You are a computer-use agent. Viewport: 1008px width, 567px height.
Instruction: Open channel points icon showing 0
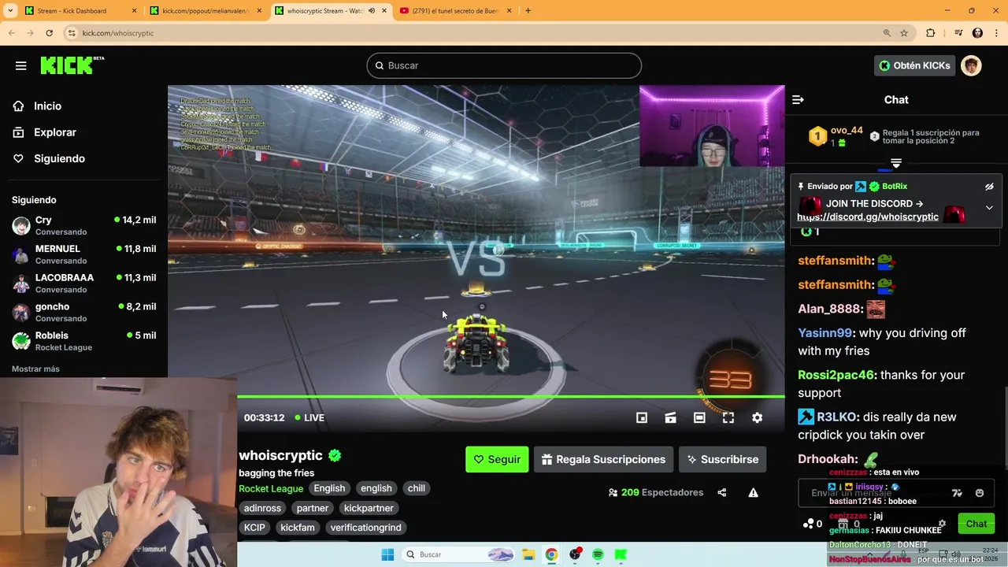click(812, 524)
